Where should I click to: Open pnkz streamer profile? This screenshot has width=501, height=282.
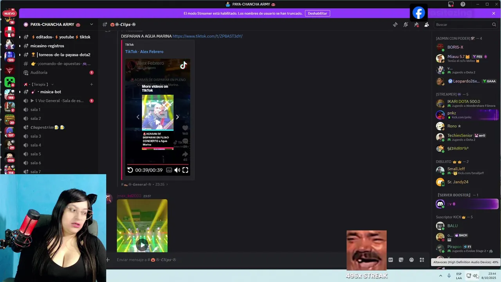[467, 115]
